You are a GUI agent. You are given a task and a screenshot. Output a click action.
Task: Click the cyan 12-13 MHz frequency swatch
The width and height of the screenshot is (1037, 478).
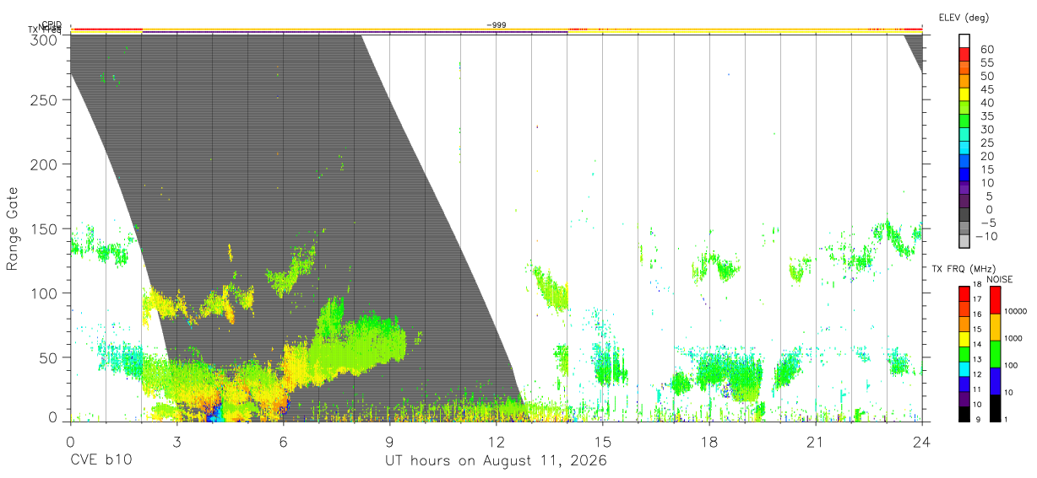(x=964, y=368)
